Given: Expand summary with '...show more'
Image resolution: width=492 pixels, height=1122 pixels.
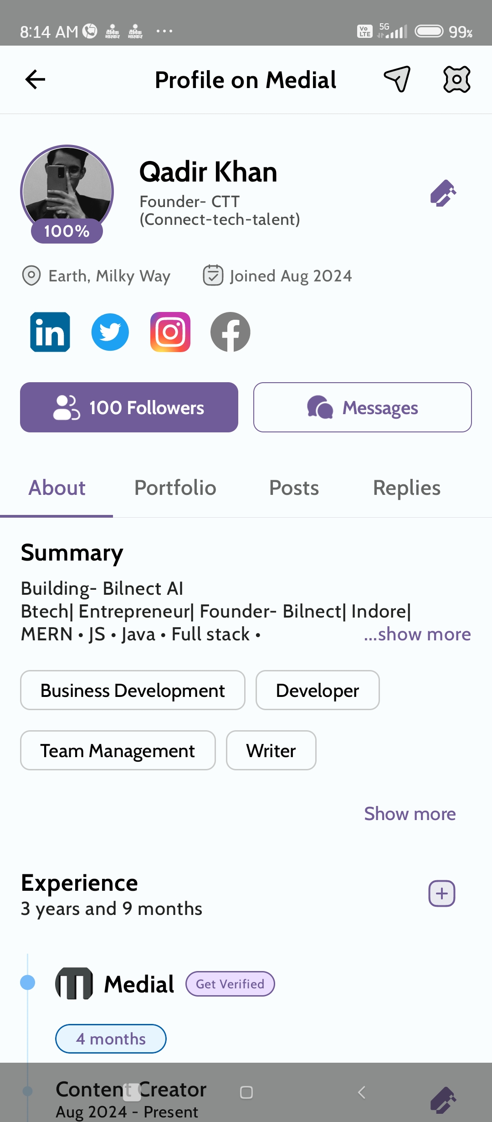Looking at the screenshot, I should tap(417, 634).
